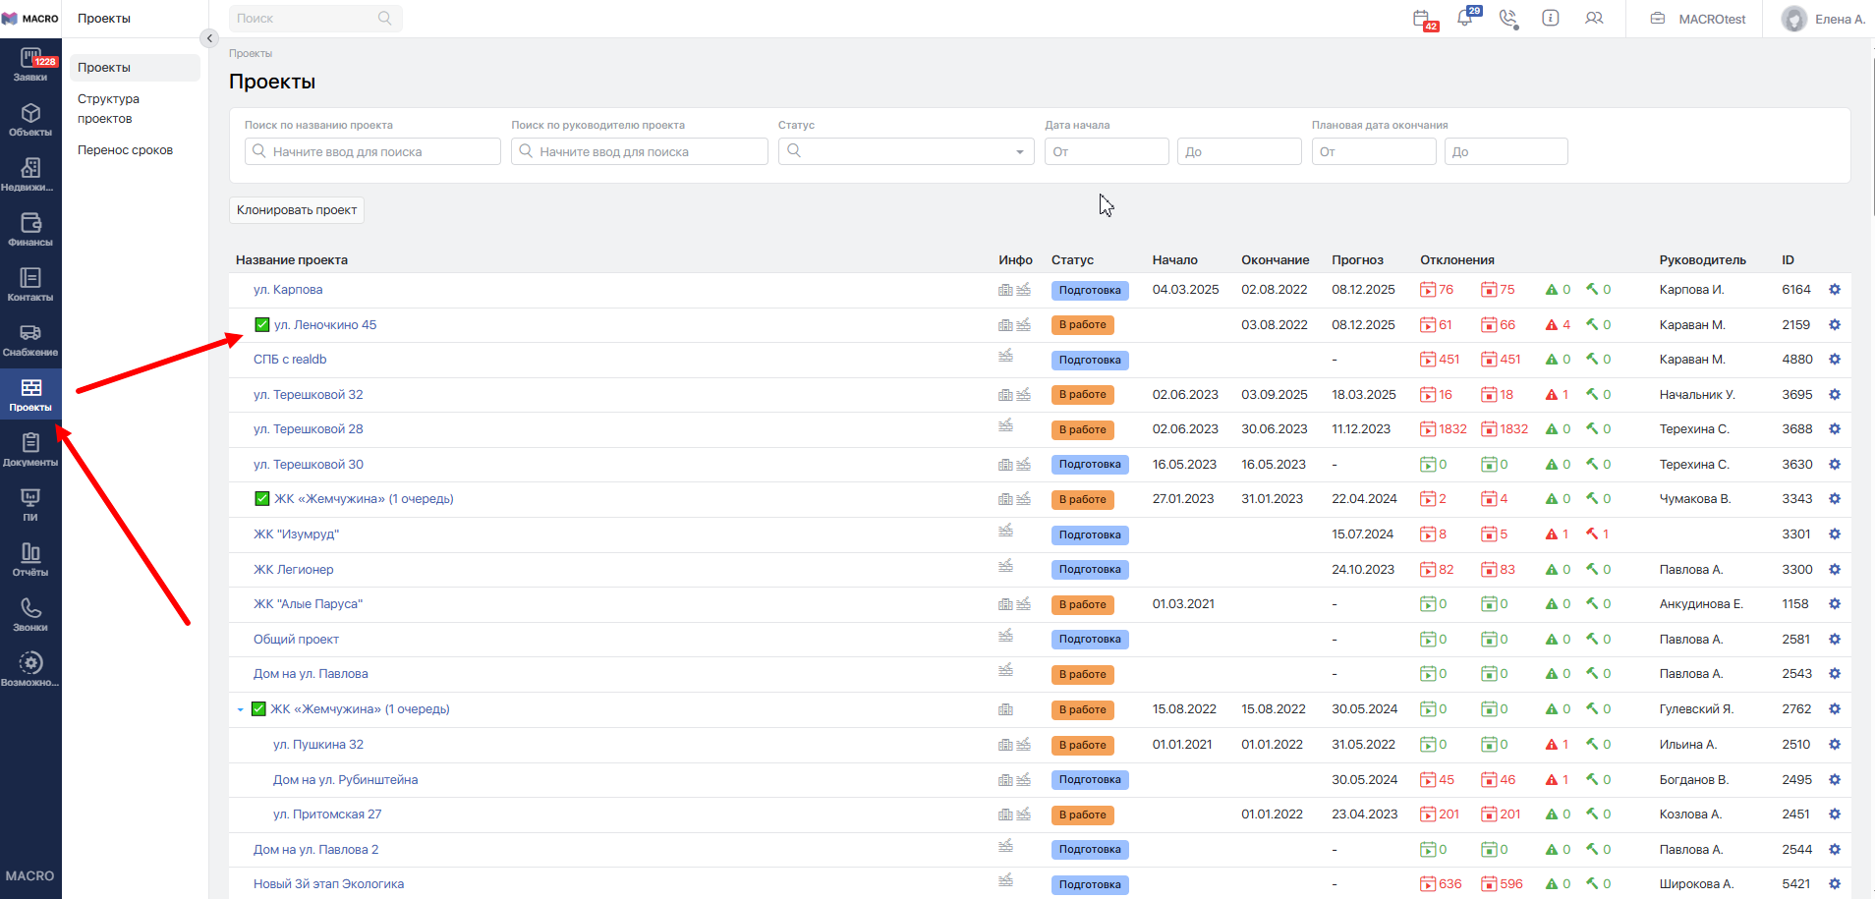Toggle checkbox next to ул. Леночкино 45
The height and width of the screenshot is (899, 1875).
(x=262, y=325)
